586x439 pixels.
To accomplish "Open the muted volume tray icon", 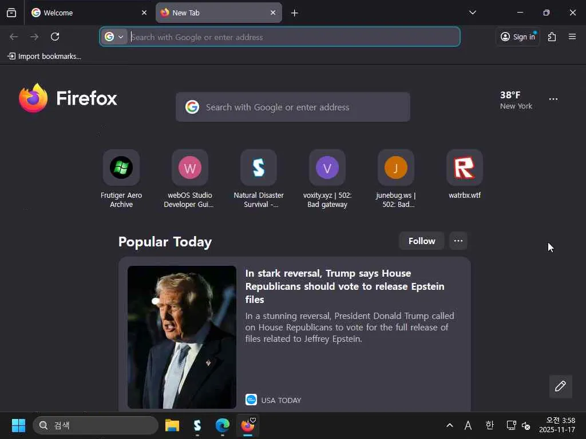I will (x=526, y=425).
